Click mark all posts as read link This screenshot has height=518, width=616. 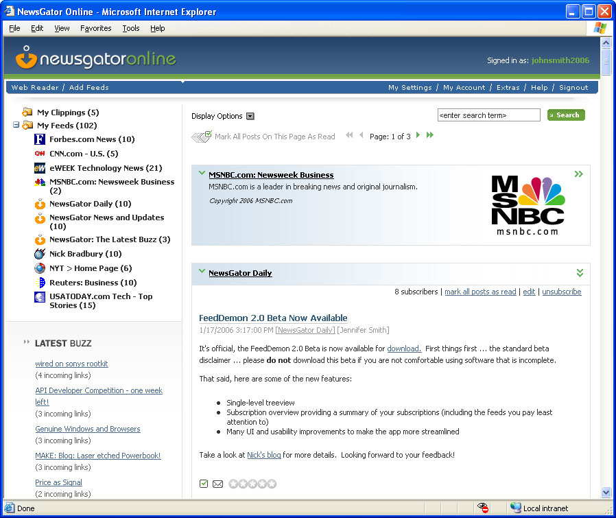(x=480, y=292)
